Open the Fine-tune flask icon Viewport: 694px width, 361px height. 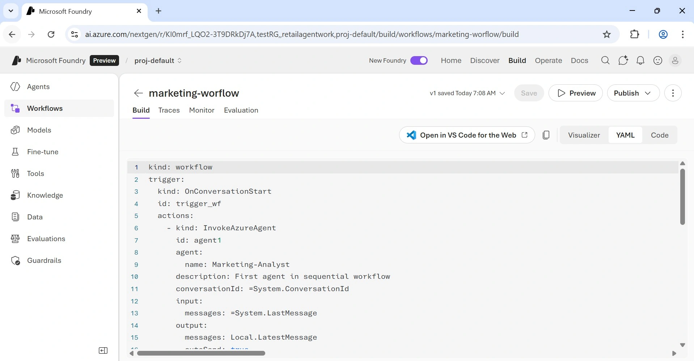pyautogui.click(x=15, y=152)
